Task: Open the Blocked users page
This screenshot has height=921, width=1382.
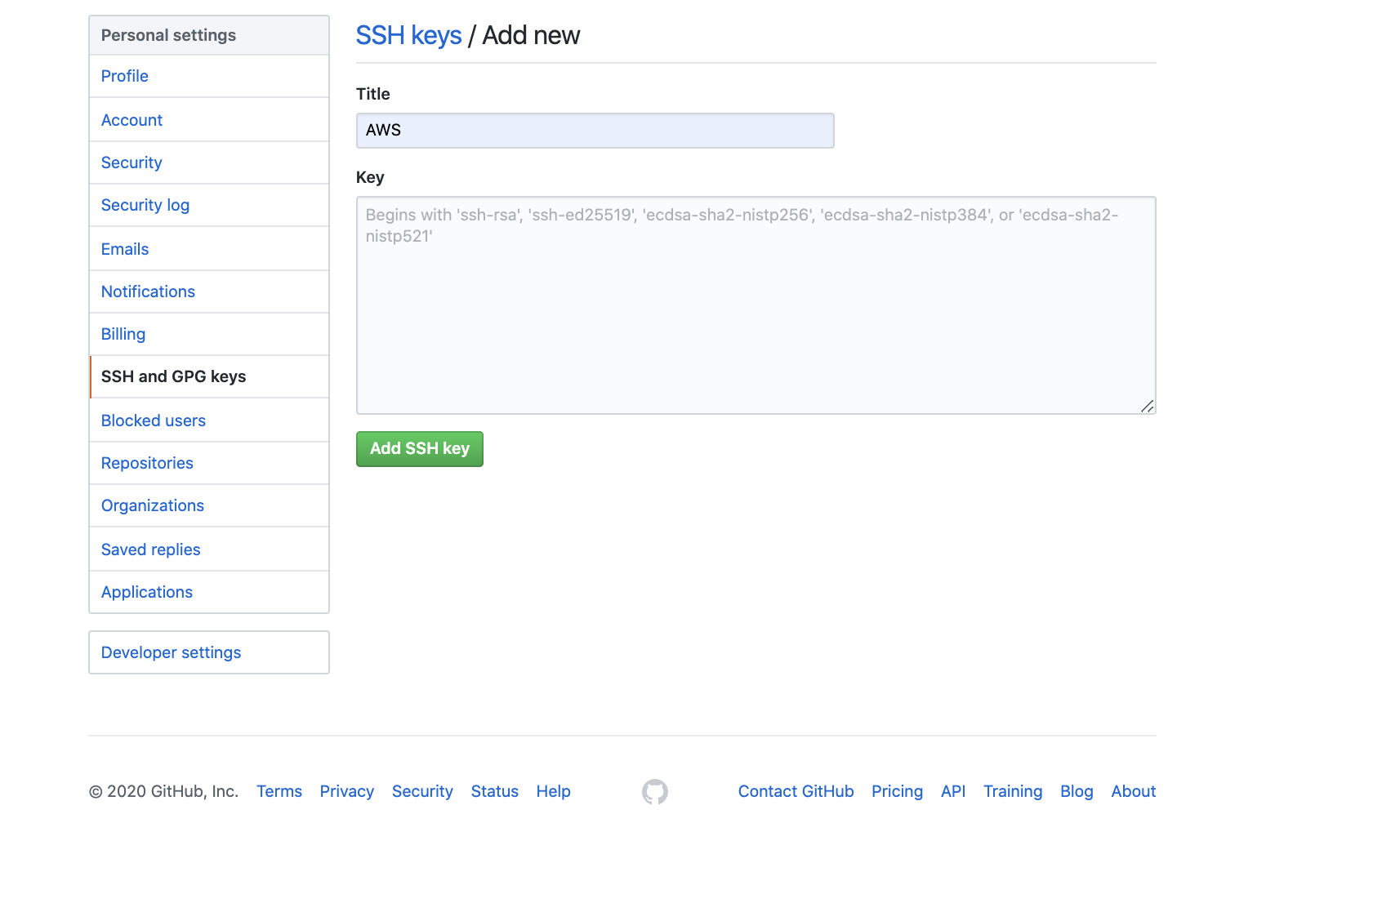Action: pyautogui.click(x=154, y=420)
